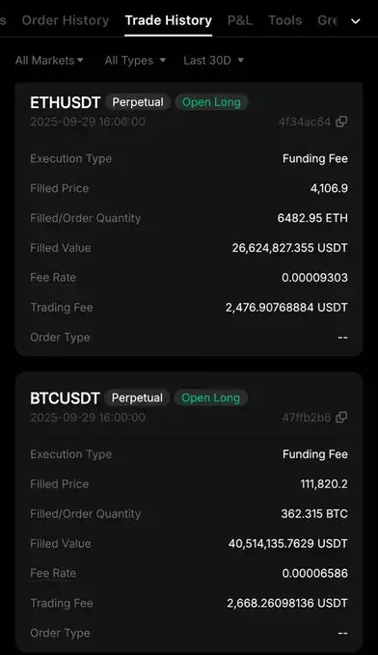Select the BTCUSDT filled value 40,514,135.7629 USDT
The image size is (378, 655).
(x=287, y=543)
